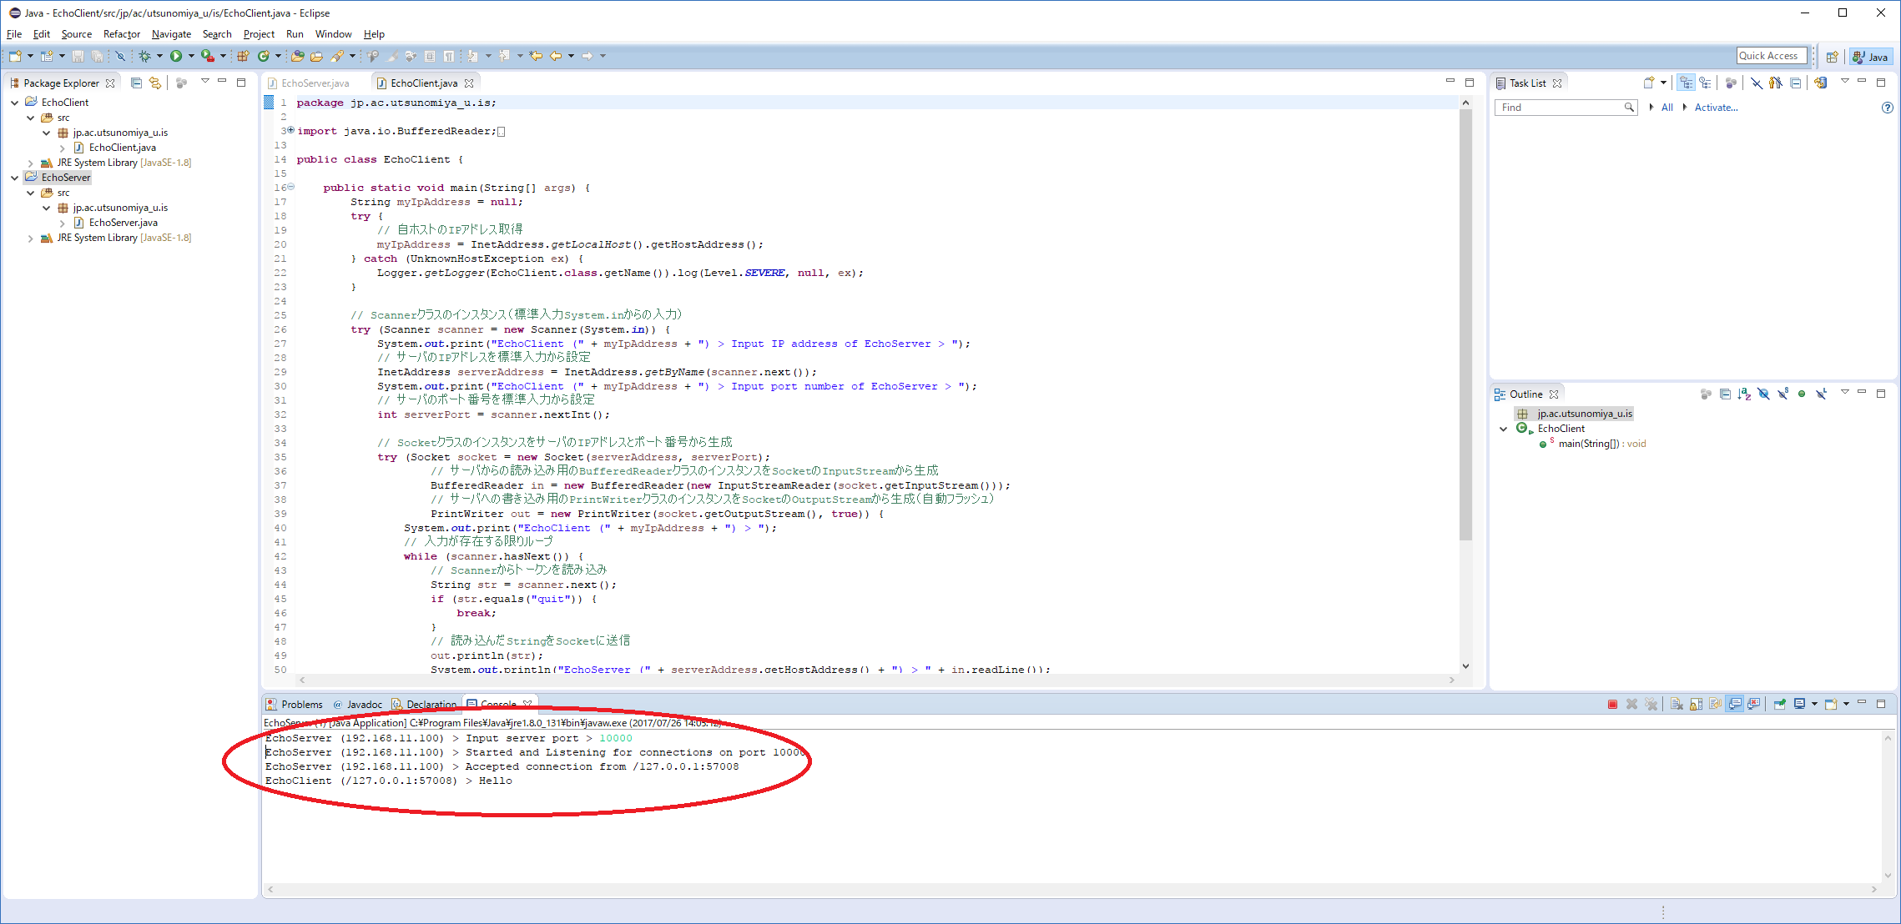Image resolution: width=1901 pixels, height=924 pixels.
Task: Click Clear Console icon
Action: (x=1677, y=705)
